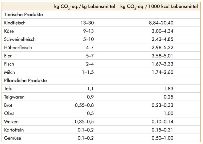Select the 'Pflanzliche Produkte' section heading
203x144 pixels.
coord(25,81)
